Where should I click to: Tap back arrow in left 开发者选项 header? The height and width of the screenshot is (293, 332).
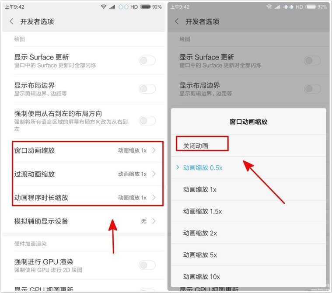click(x=11, y=21)
